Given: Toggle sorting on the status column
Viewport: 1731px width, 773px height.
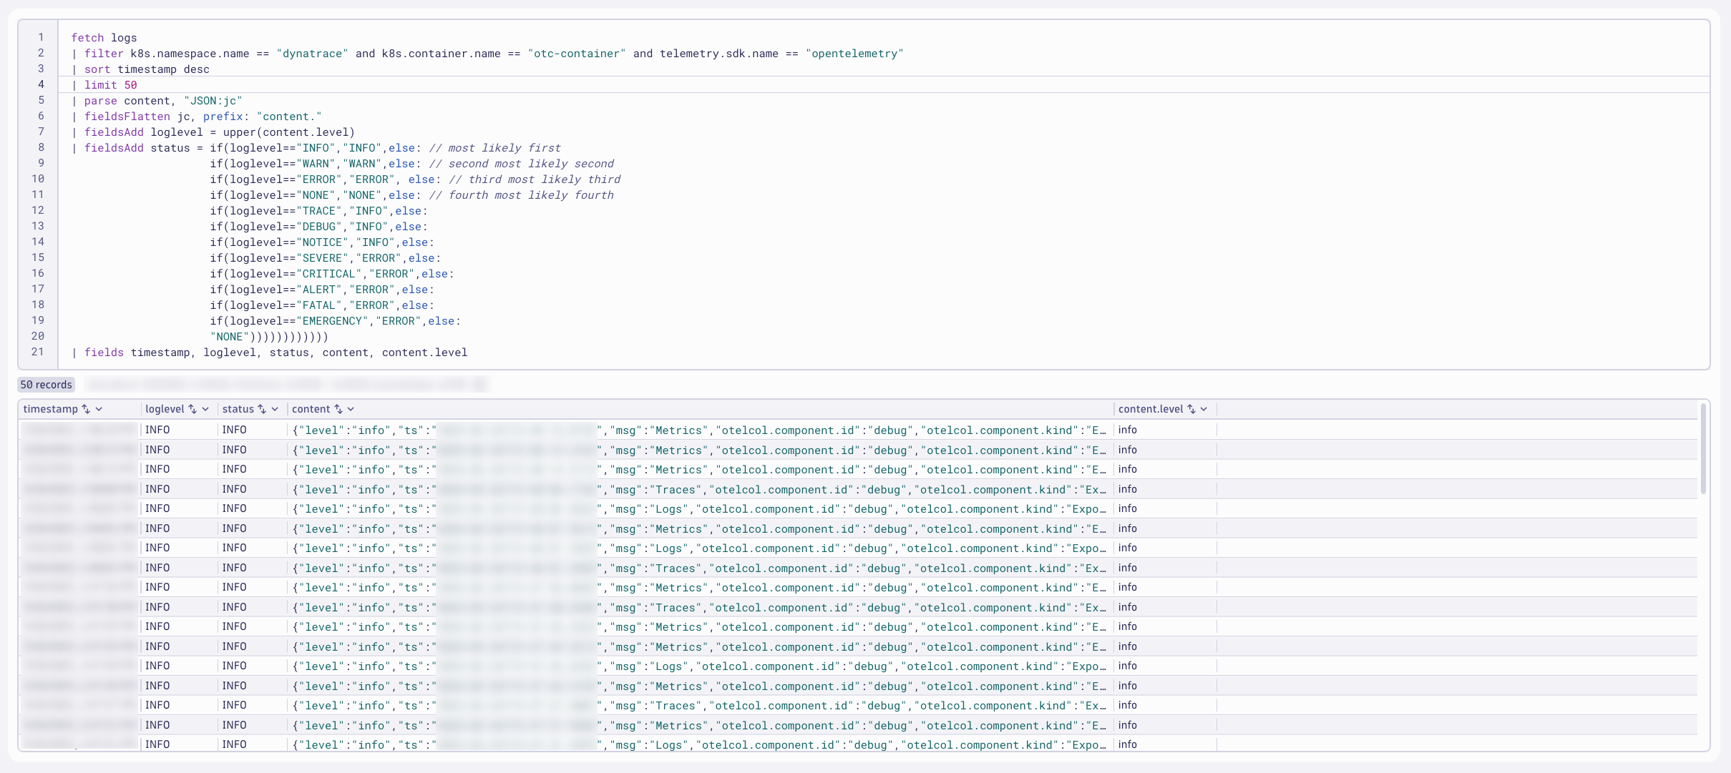Looking at the screenshot, I should (262, 409).
